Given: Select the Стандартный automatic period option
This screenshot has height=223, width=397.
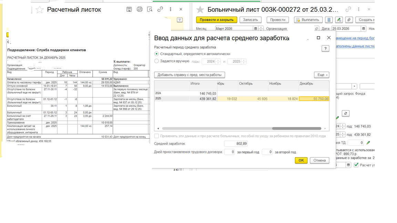Looking at the screenshot, I should [x=157, y=54].
